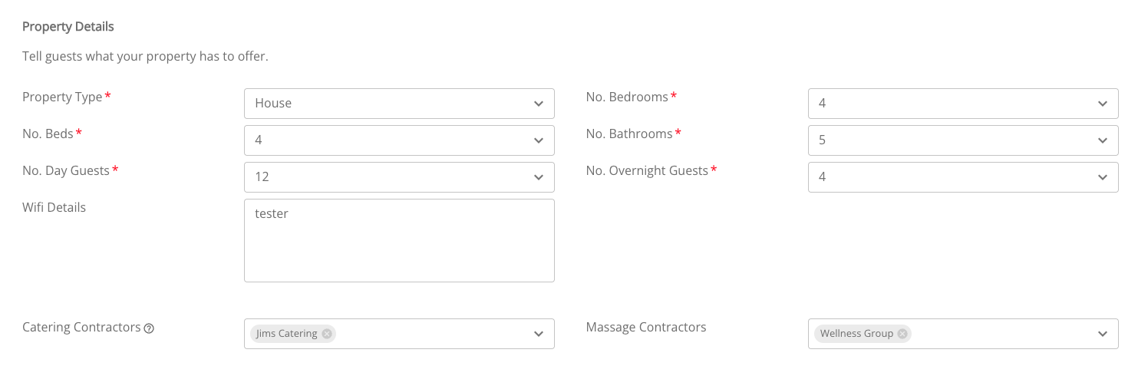Expand the No. Bedrooms dropdown
Image resolution: width=1138 pixels, height=366 pixels.
[963, 104]
